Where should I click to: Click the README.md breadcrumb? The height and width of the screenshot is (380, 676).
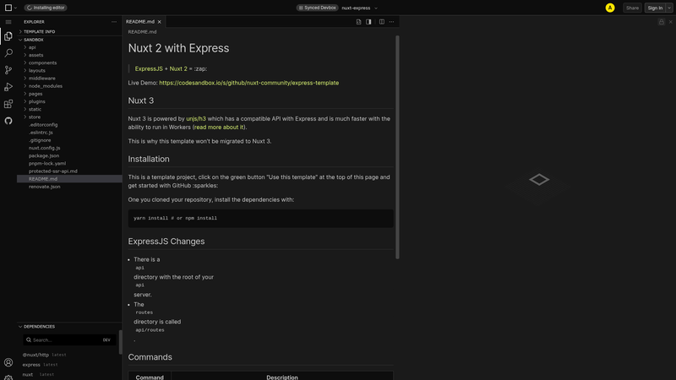click(142, 32)
